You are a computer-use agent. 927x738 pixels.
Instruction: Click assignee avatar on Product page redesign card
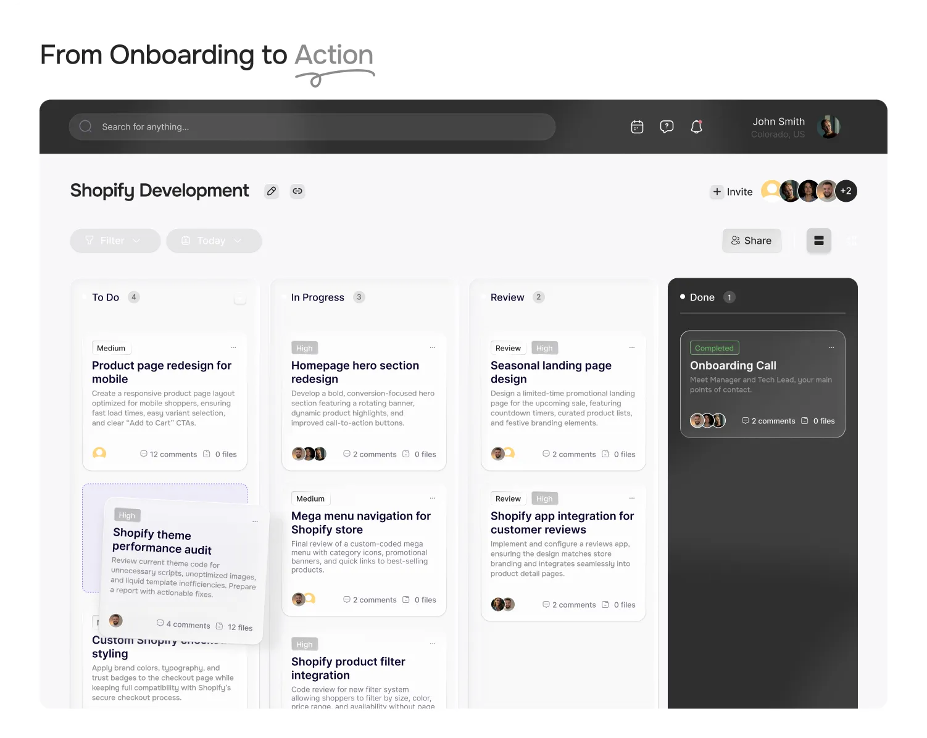[99, 454]
